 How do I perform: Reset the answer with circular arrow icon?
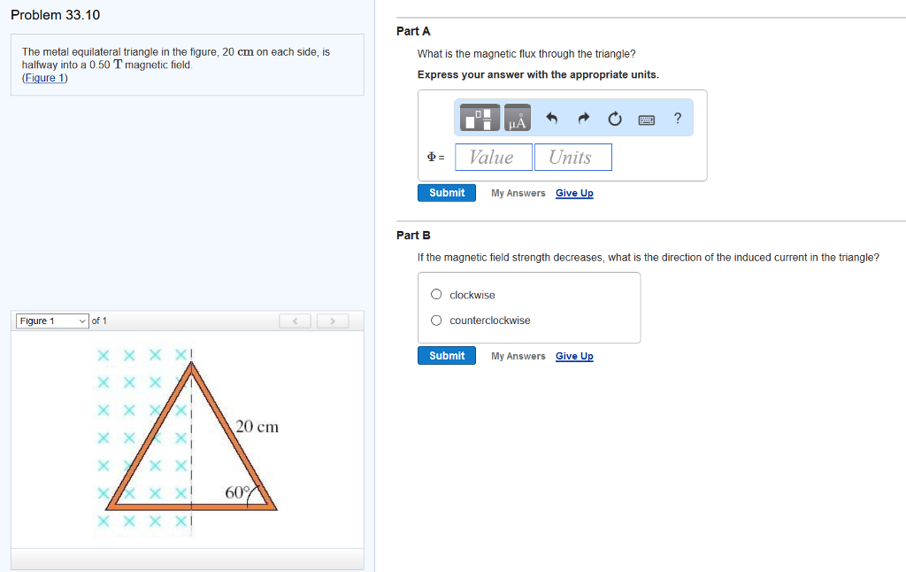click(614, 117)
